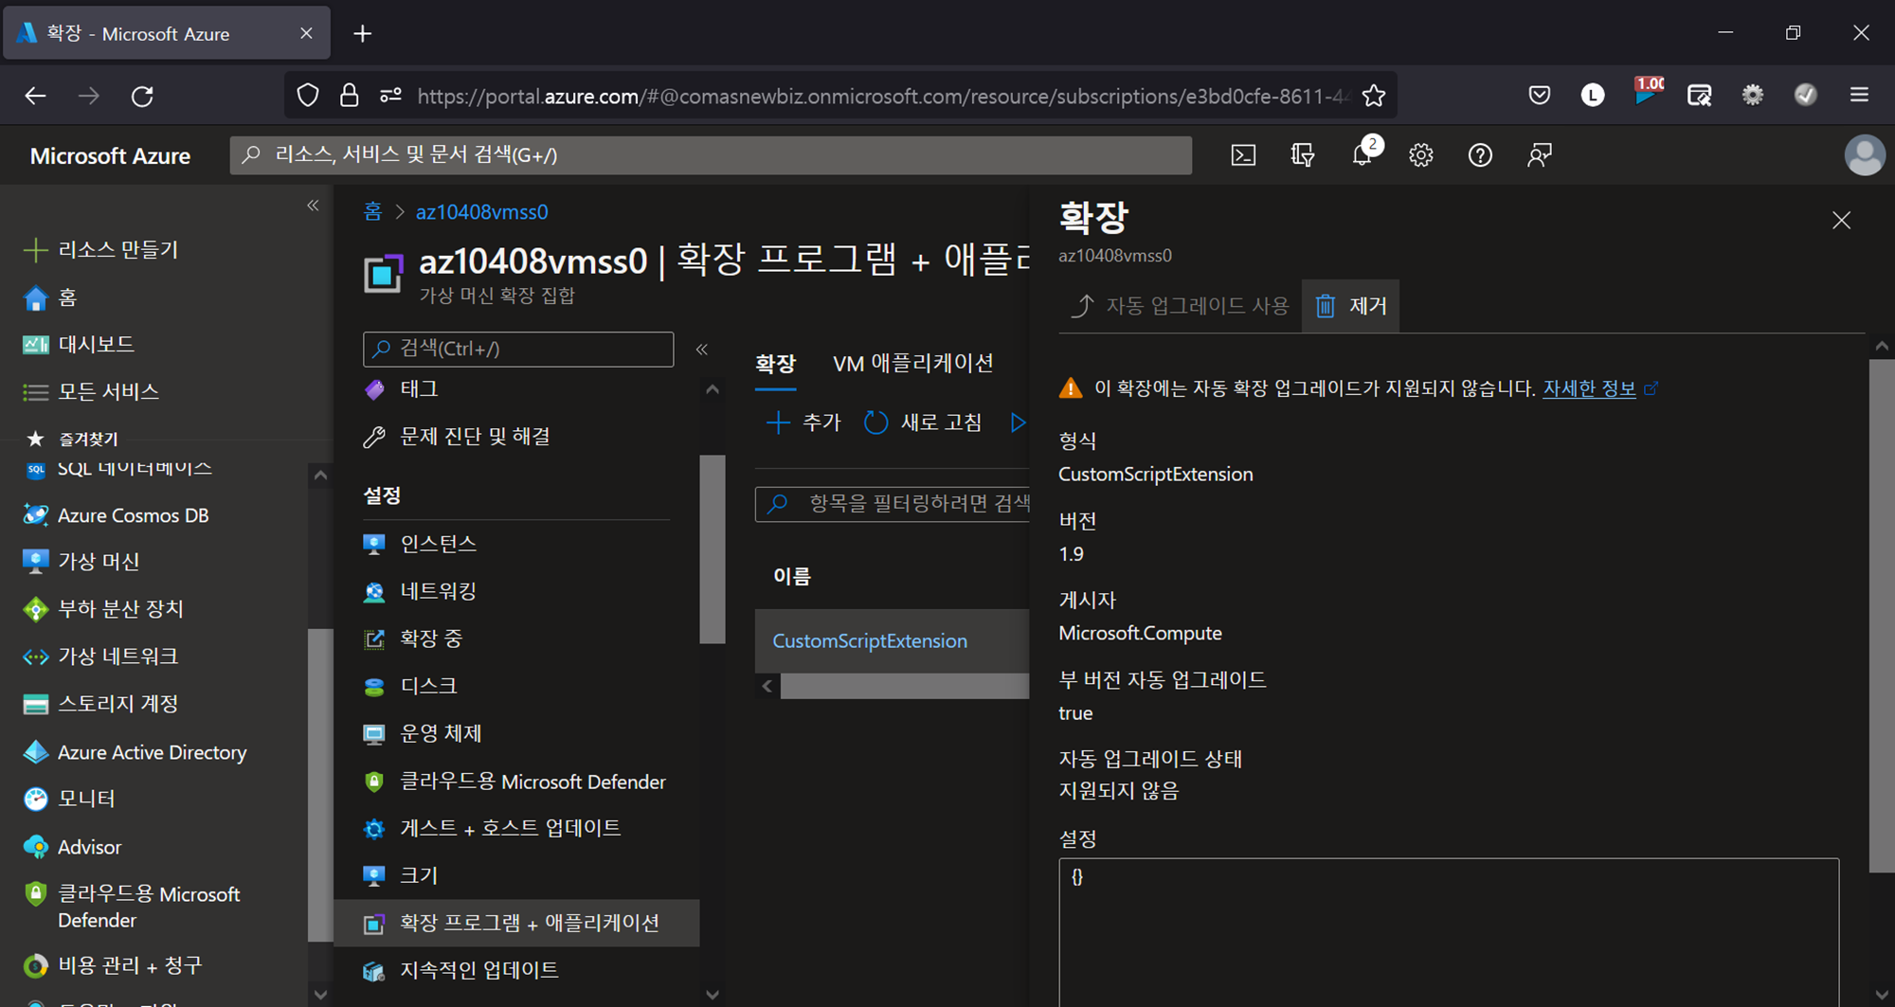Open 클라우드용 Microsoft Defender in left favorites

click(132, 907)
